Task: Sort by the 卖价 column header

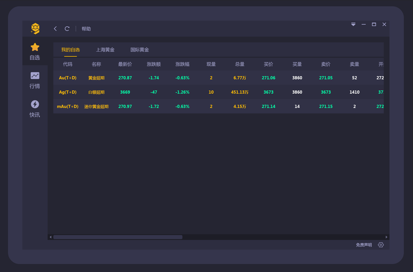Action: pos(326,64)
